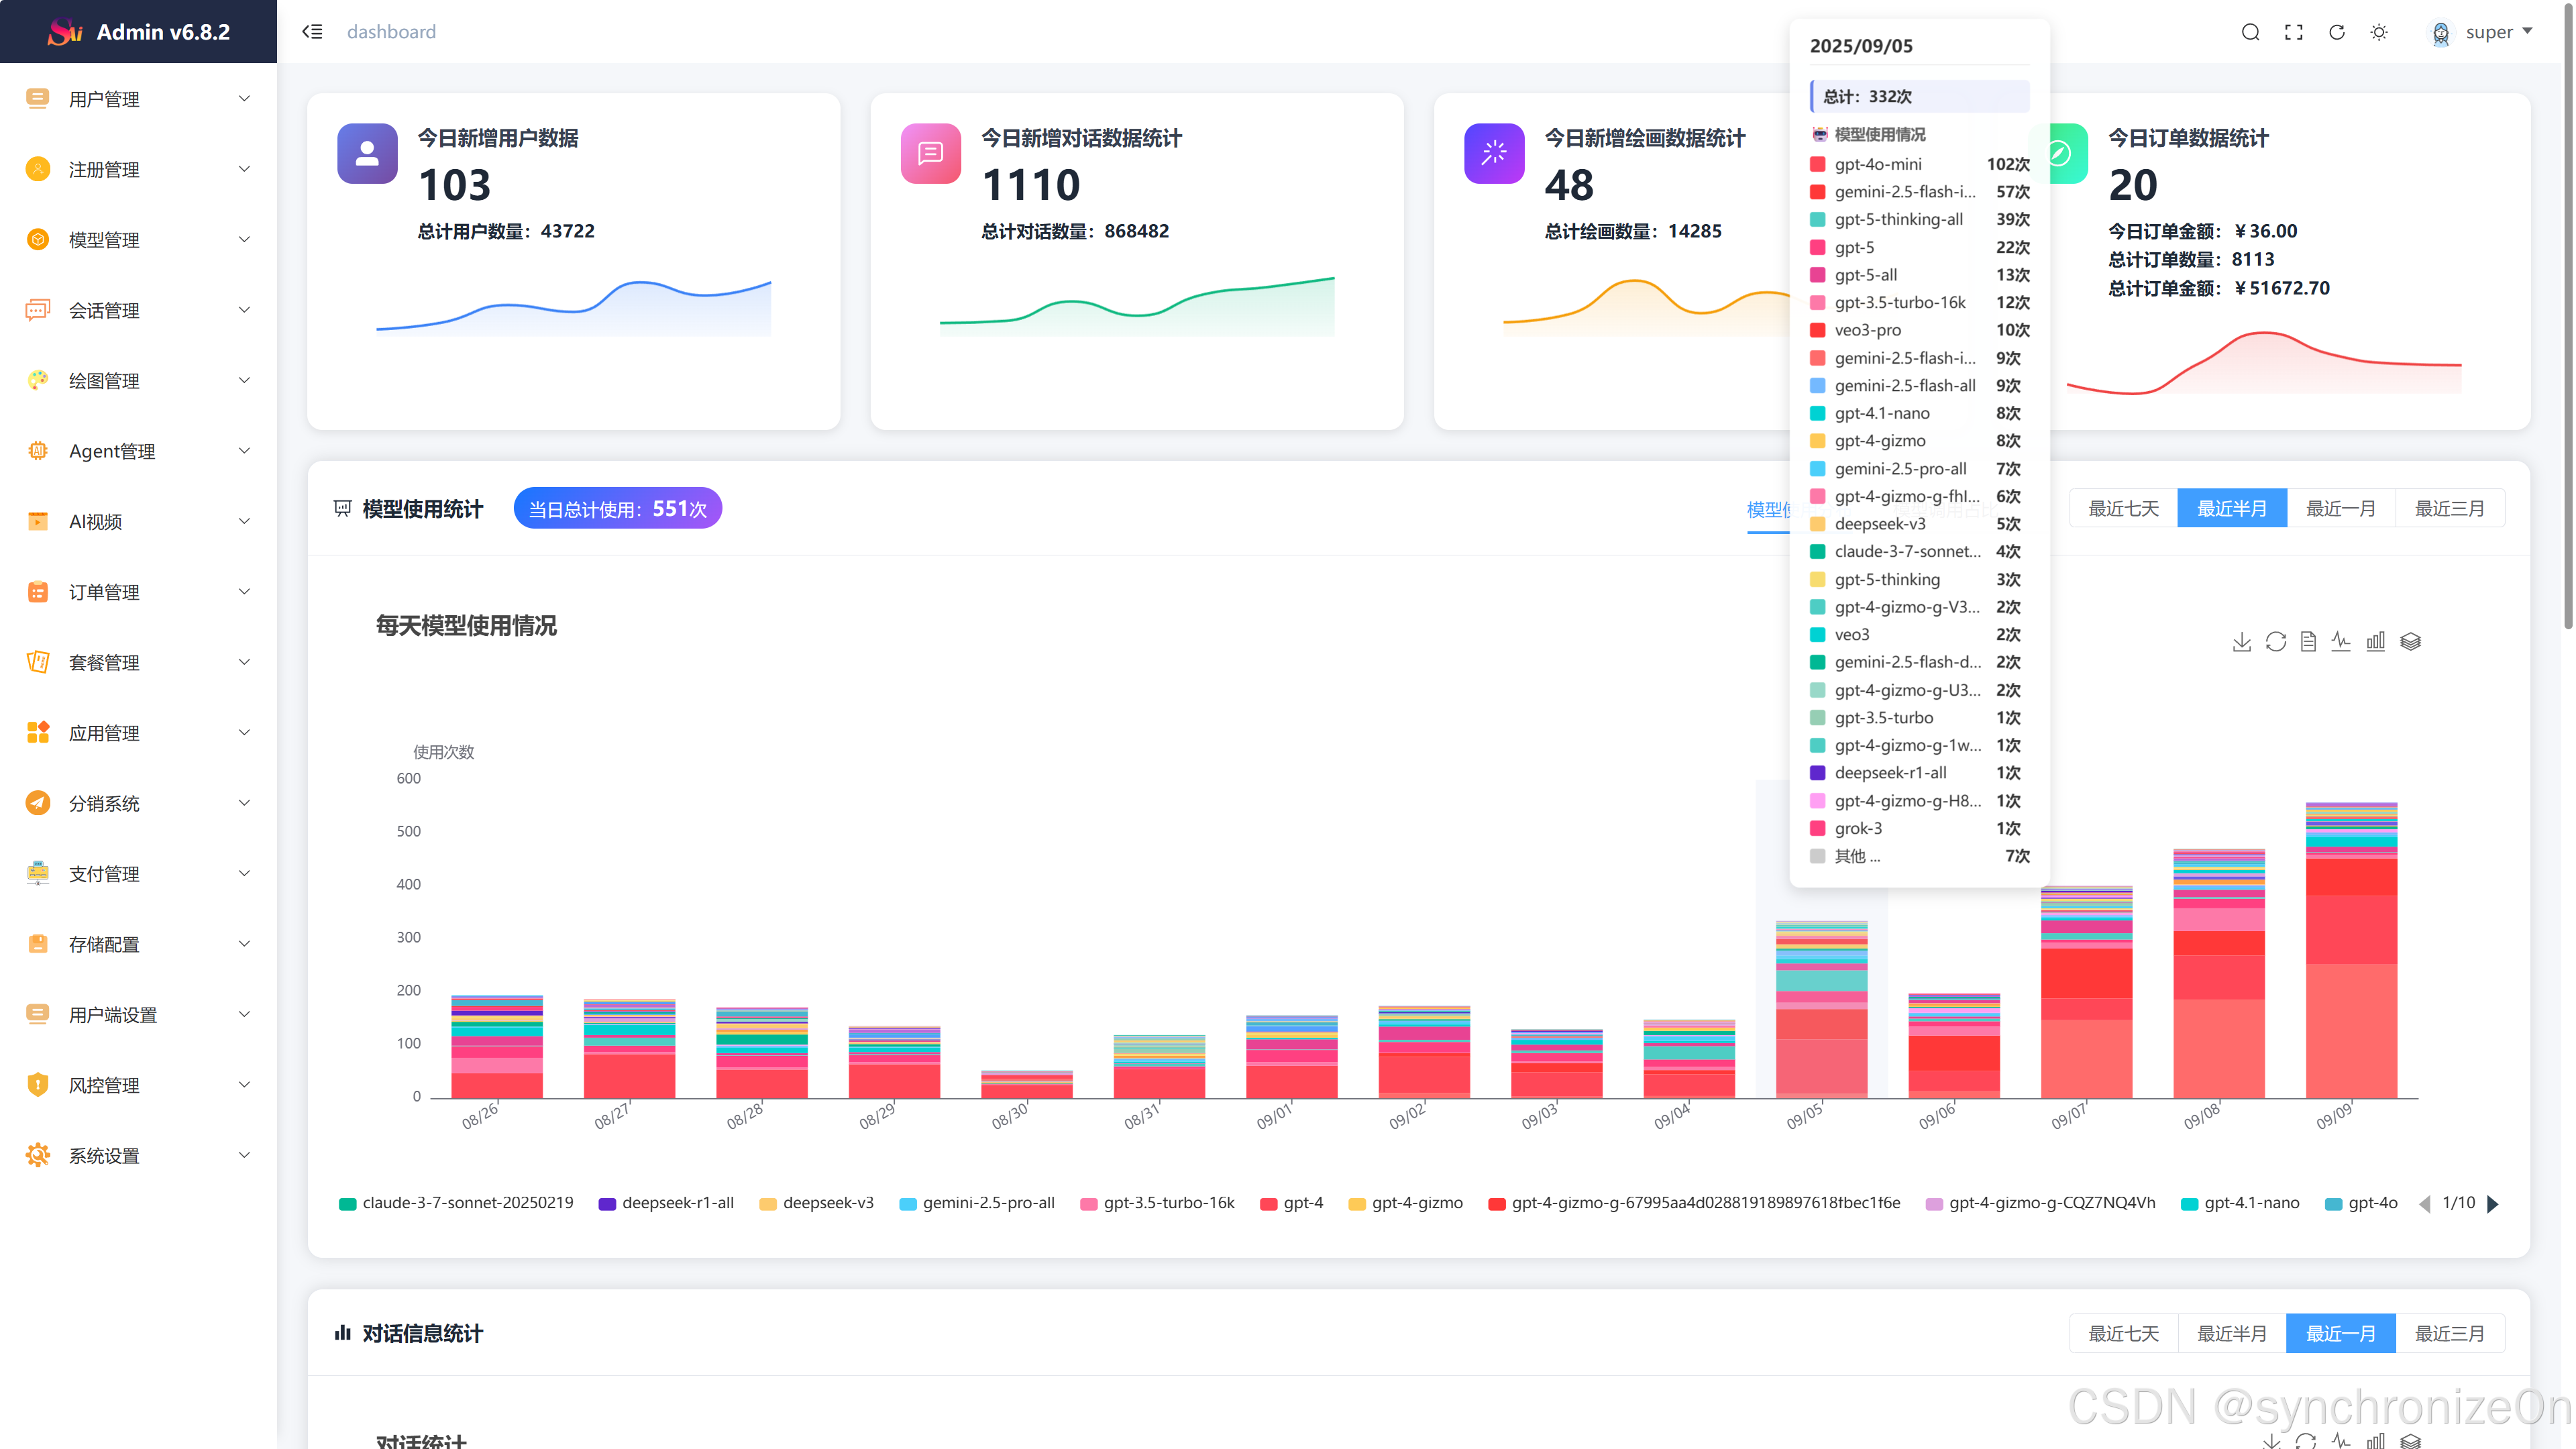Toggle gpt-4 series in chart legend
Screen dimensions: 2576x1449
pyautogui.click(x=1291, y=1203)
